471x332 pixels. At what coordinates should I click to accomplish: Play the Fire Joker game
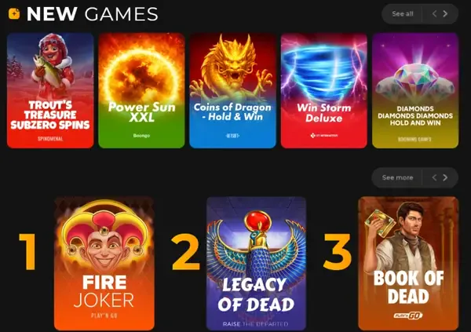click(x=104, y=264)
